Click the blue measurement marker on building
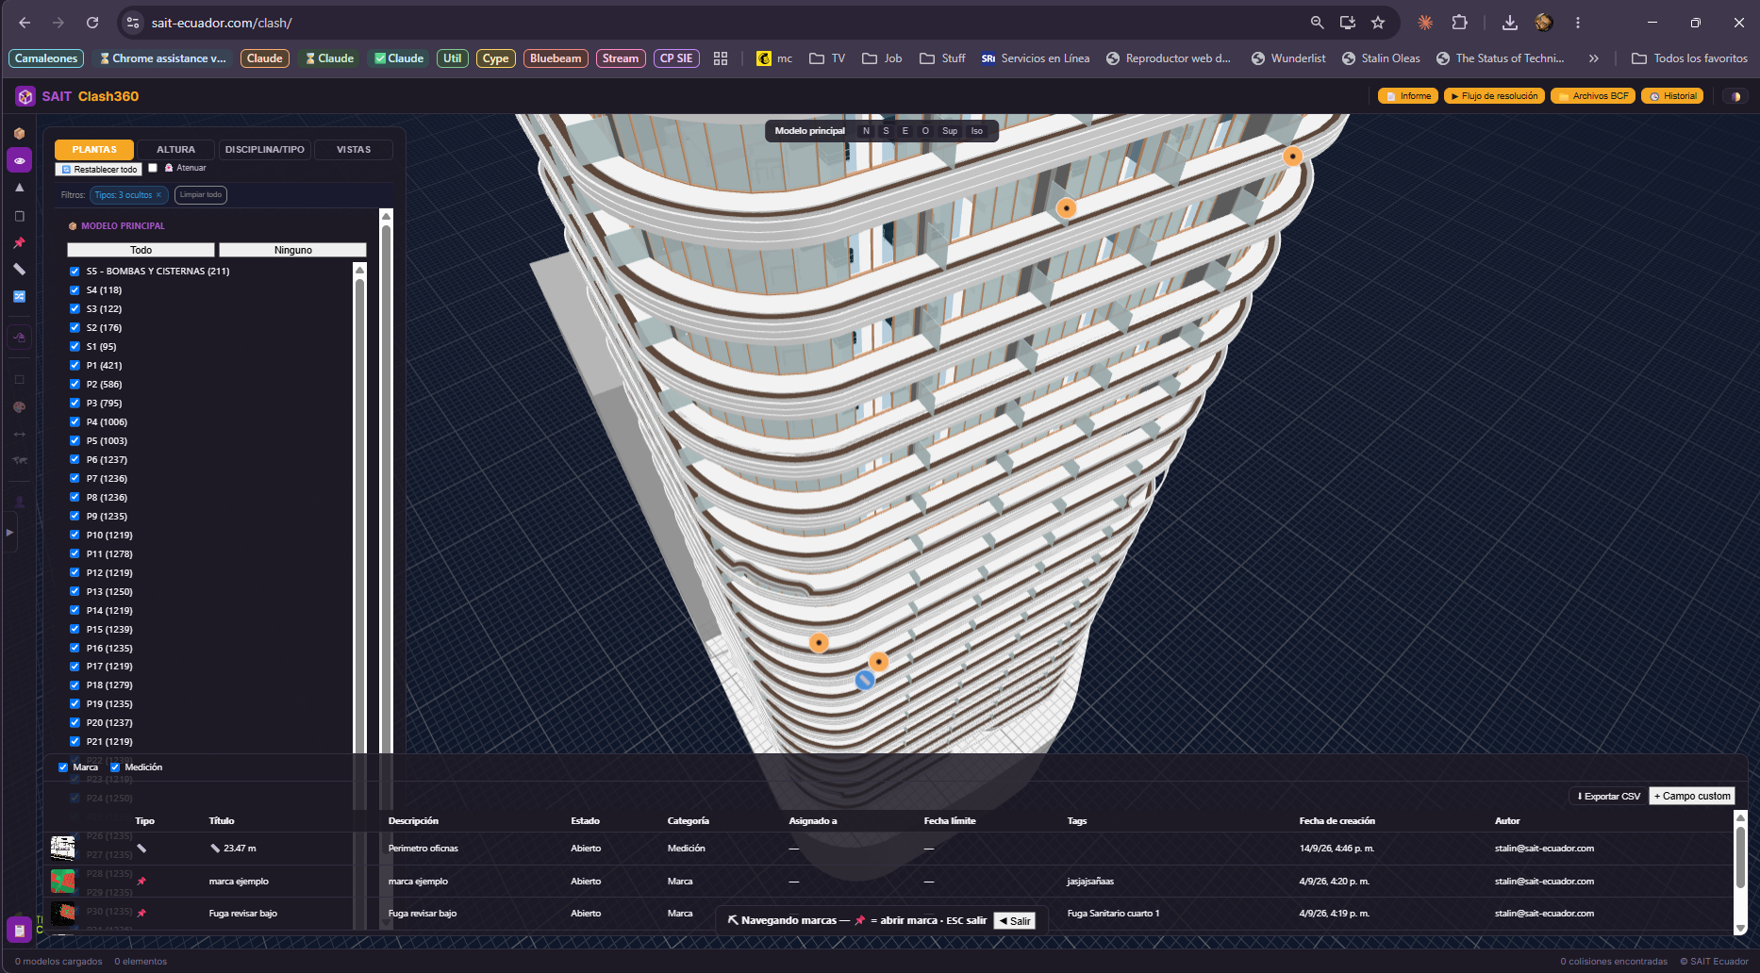1760x973 pixels. 865,680
